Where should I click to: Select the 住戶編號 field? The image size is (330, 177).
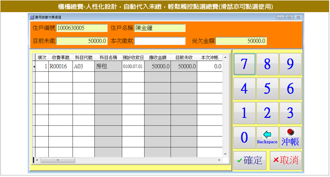[x=82, y=28]
